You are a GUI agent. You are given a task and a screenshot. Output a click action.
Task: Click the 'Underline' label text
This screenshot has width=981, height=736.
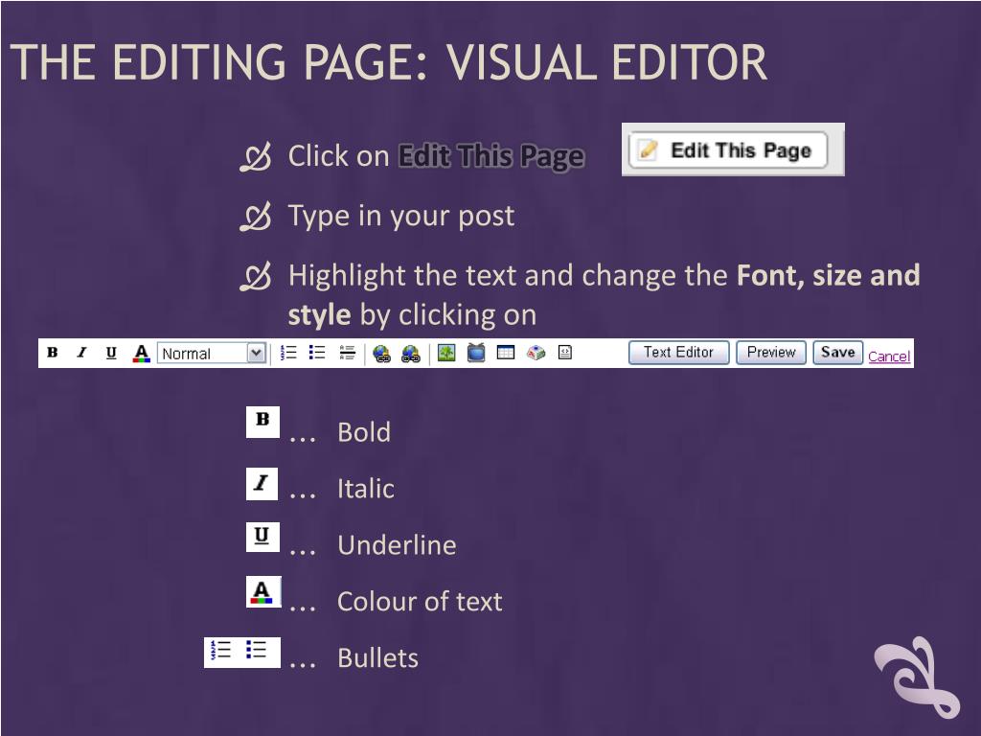(x=397, y=545)
